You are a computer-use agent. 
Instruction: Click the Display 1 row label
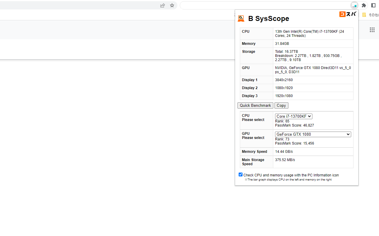[x=250, y=80]
